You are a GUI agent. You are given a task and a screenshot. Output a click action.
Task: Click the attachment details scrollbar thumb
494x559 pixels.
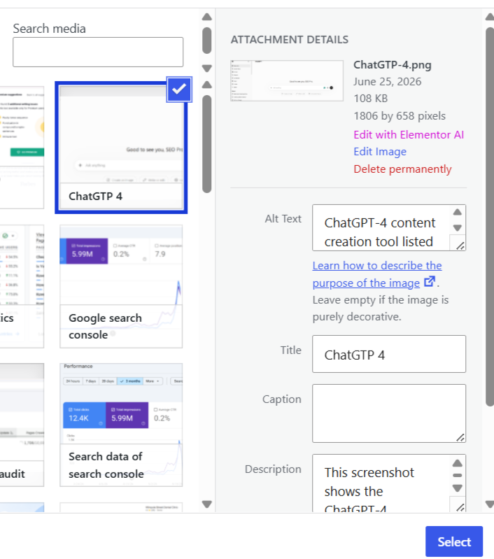(490, 216)
